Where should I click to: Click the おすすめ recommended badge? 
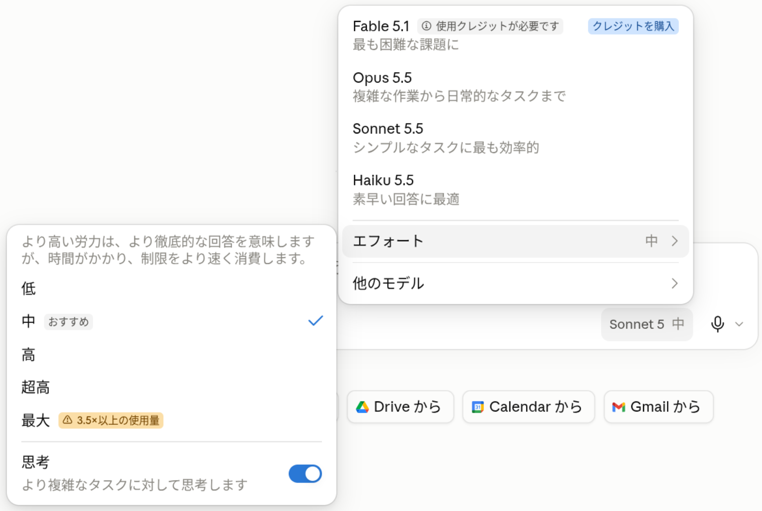tap(68, 322)
